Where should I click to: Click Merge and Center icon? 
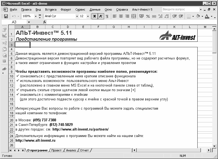134,16
